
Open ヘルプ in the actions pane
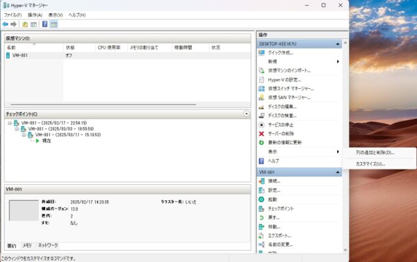tap(273, 161)
